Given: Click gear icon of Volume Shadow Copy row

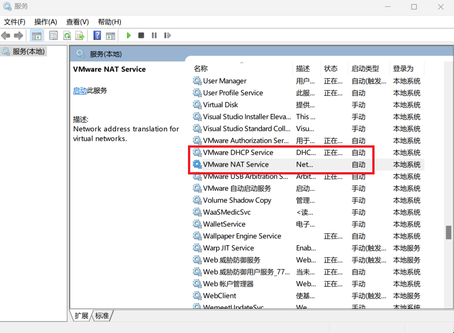Looking at the screenshot, I should tap(197, 200).
